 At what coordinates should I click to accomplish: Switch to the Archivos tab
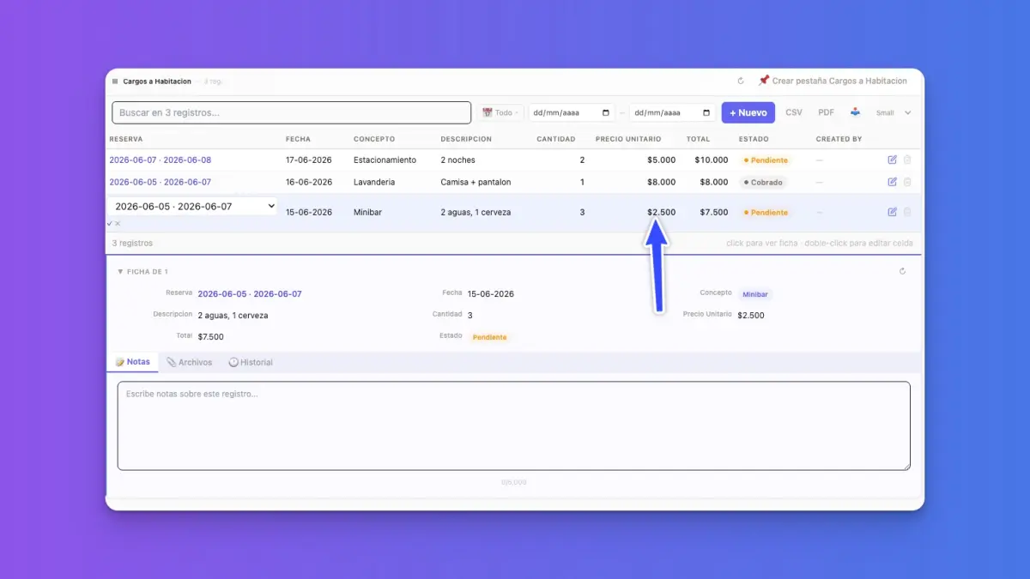click(x=189, y=362)
